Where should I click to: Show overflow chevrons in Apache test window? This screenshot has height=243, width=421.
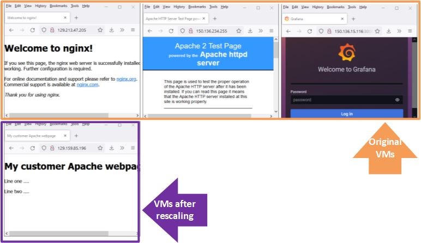point(261,31)
